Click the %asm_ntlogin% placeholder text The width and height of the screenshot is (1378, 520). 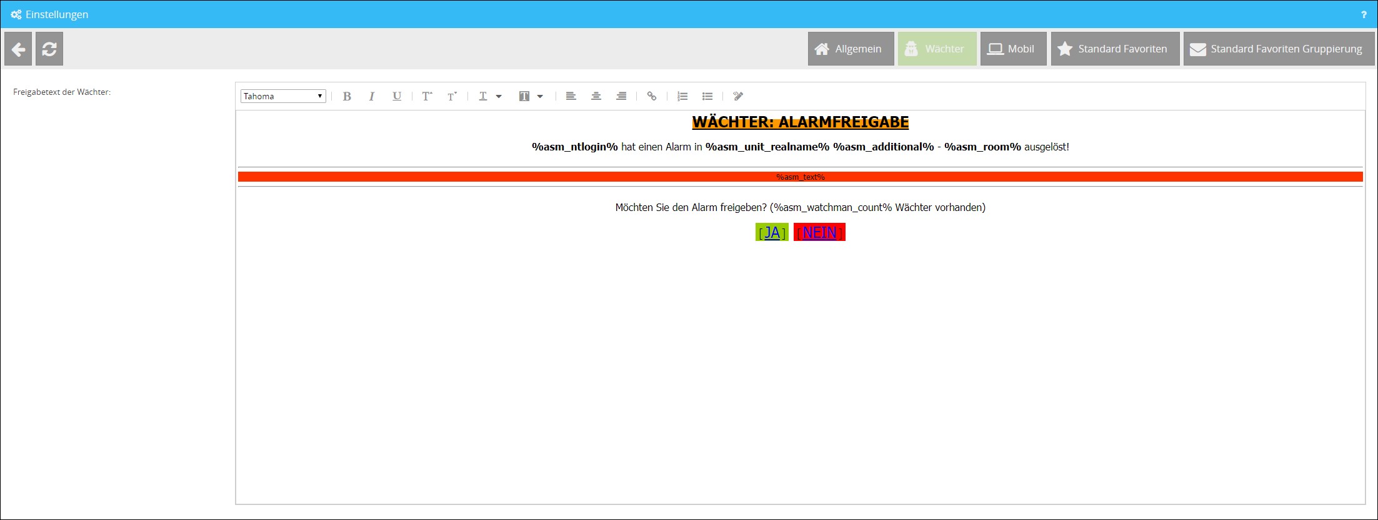[x=574, y=147]
